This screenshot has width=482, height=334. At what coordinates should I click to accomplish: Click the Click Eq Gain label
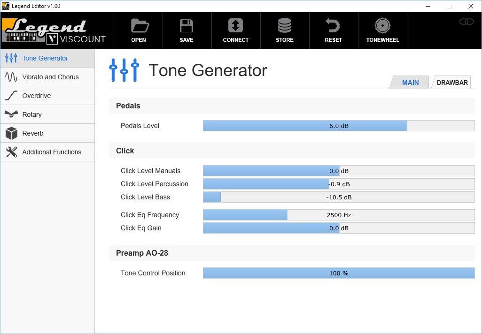[x=141, y=228]
